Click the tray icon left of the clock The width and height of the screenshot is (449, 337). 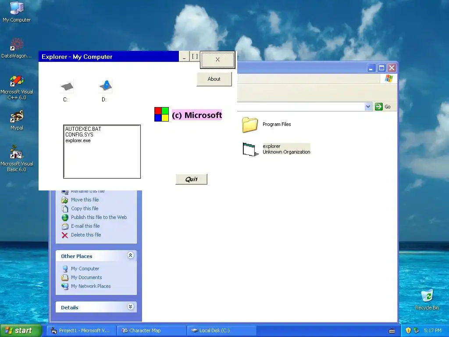(x=417, y=330)
